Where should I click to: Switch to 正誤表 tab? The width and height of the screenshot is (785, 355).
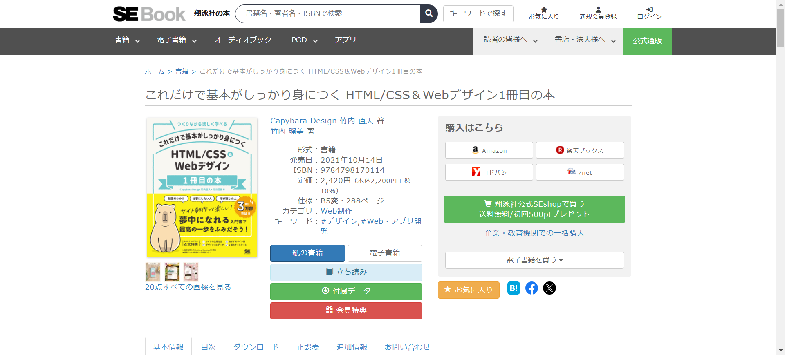click(x=308, y=347)
